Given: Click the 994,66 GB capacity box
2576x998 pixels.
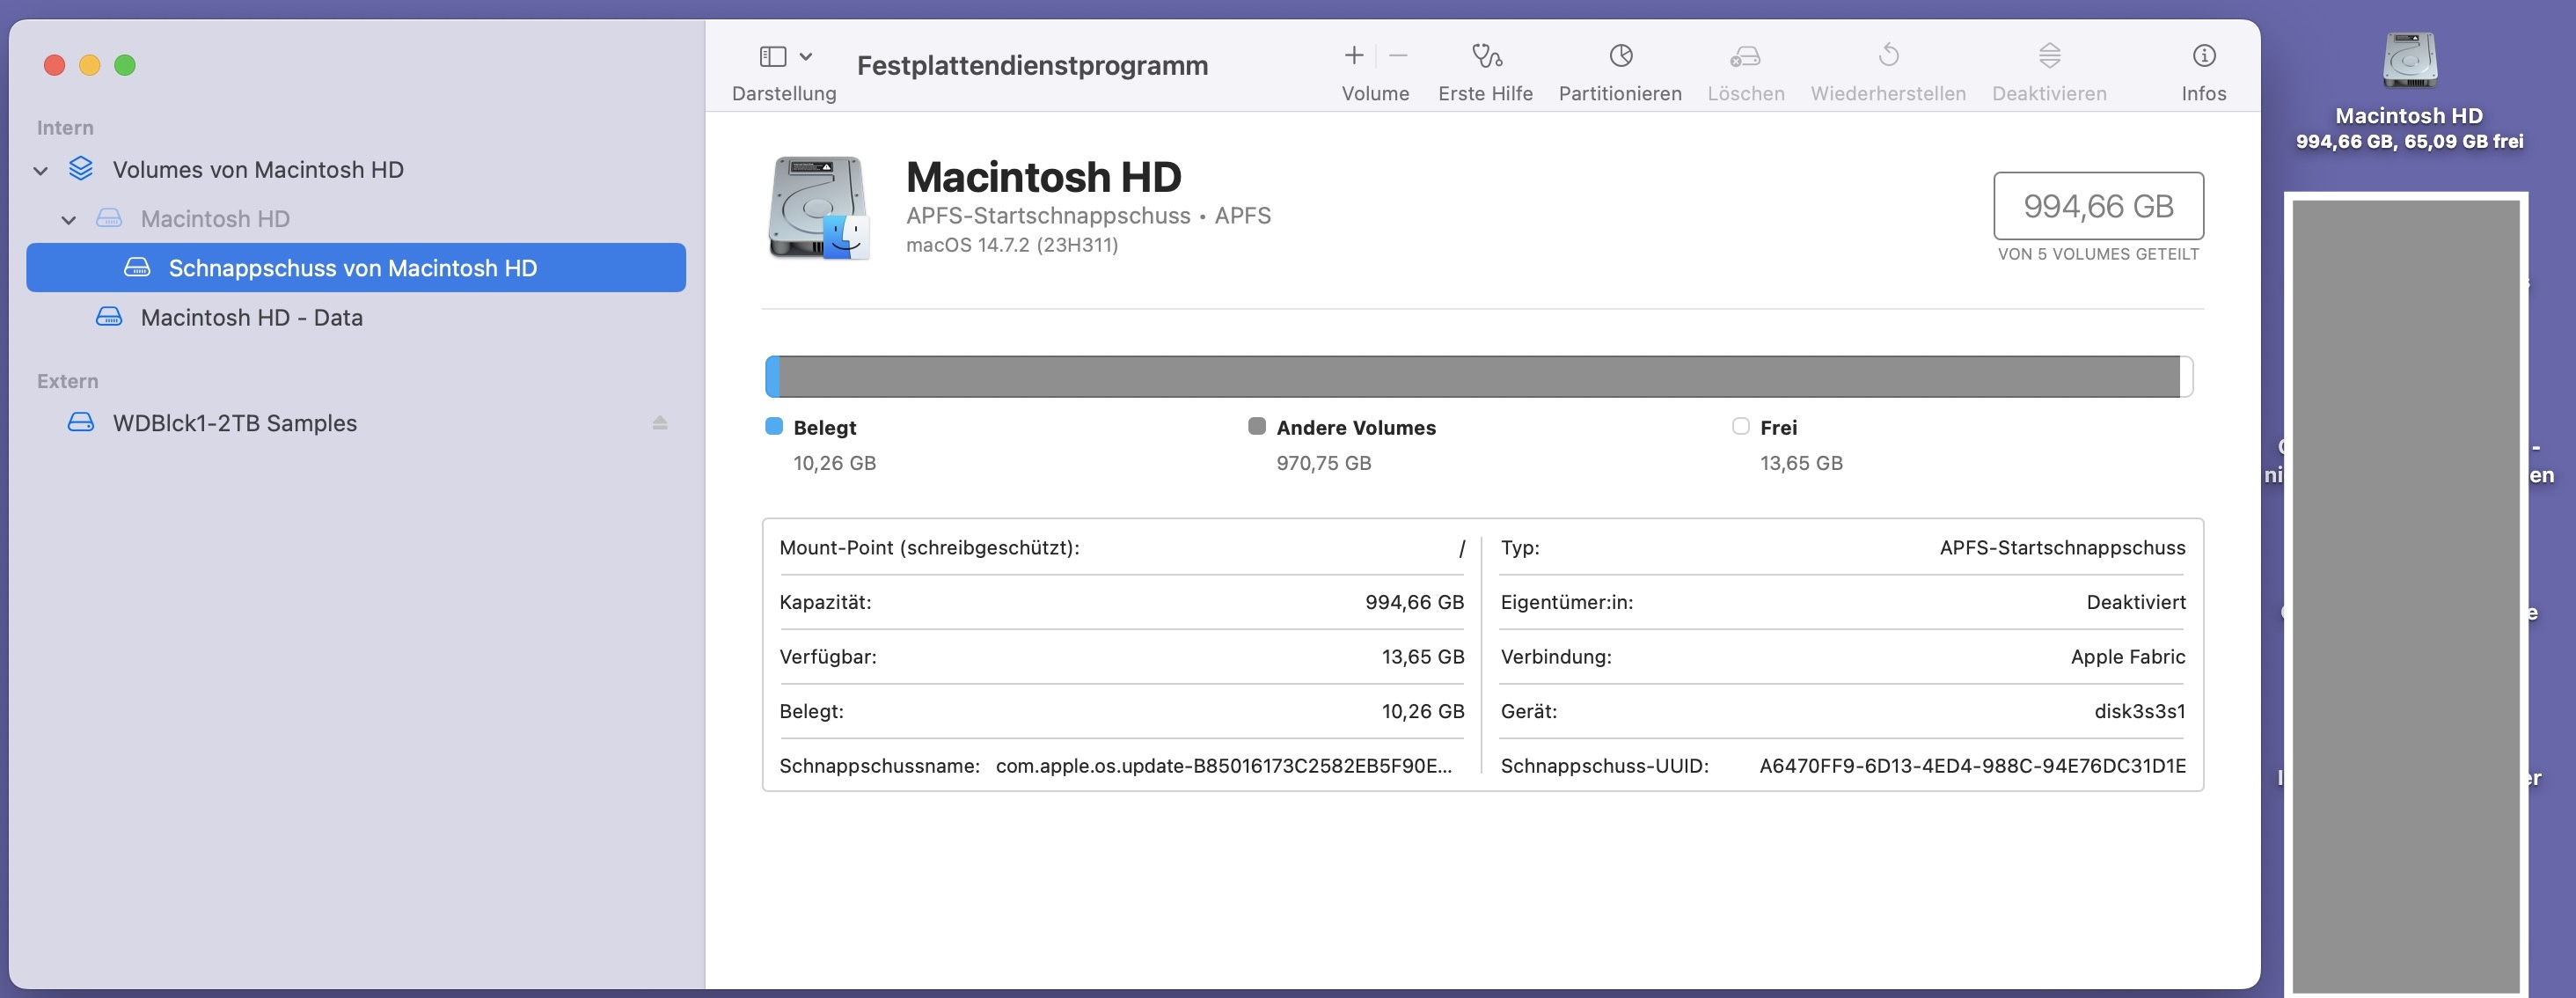Looking at the screenshot, I should pos(2098,206).
